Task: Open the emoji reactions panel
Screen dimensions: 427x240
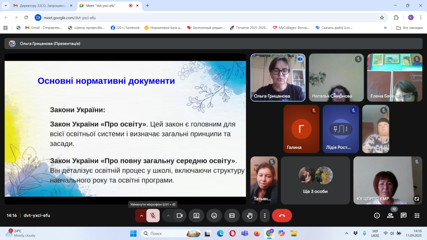Action: coord(214,215)
